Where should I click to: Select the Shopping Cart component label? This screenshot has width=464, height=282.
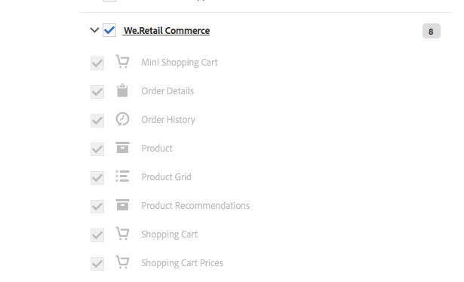click(169, 234)
